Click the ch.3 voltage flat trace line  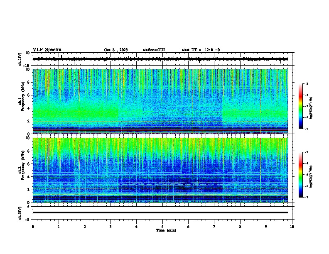pyautogui.click(x=160, y=212)
